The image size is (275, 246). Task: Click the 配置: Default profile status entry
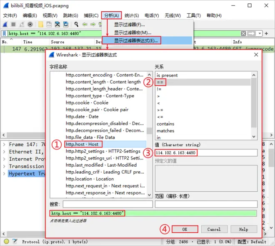(x=252, y=241)
